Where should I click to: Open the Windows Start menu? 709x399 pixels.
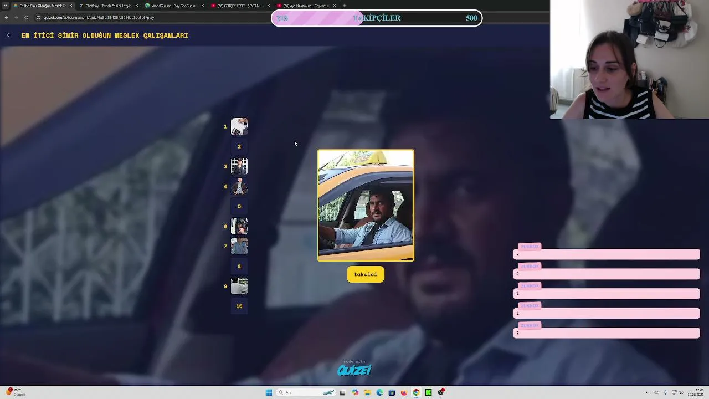tap(269, 392)
